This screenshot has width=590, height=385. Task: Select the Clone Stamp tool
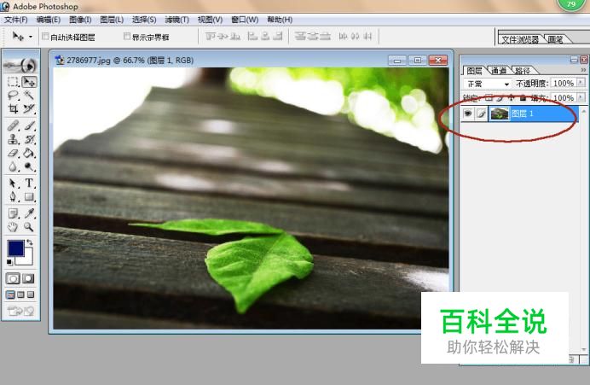pos(13,139)
